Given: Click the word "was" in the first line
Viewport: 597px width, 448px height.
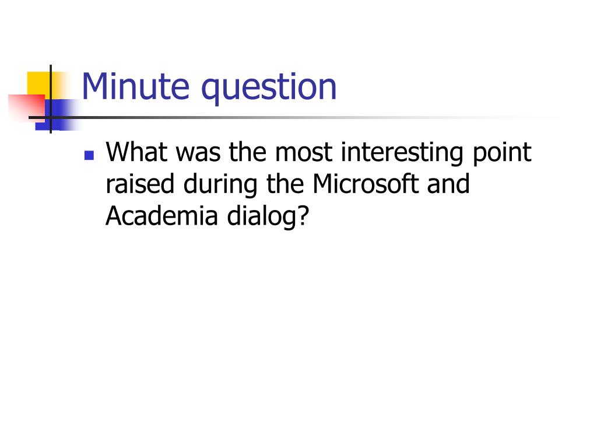Looking at the screenshot, I should click(198, 154).
